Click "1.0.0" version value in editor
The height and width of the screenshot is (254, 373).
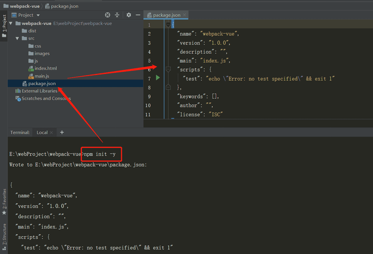point(219,43)
